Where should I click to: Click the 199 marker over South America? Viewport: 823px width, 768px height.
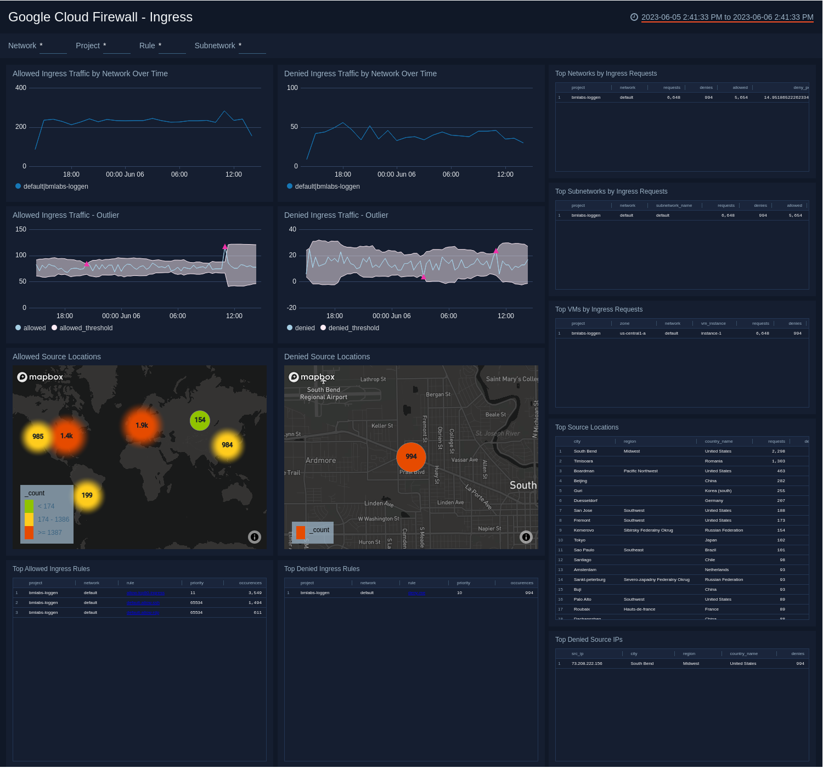click(x=87, y=495)
